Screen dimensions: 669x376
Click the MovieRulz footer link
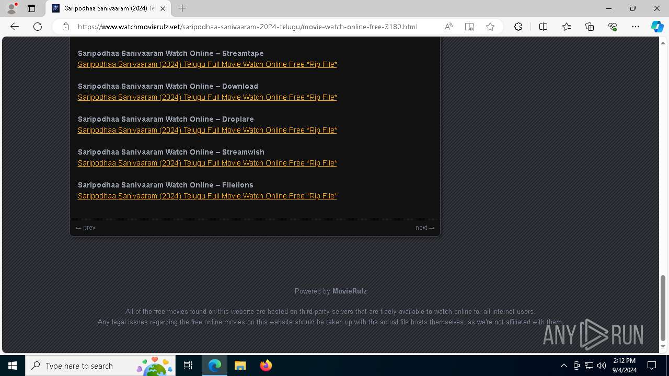click(349, 291)
